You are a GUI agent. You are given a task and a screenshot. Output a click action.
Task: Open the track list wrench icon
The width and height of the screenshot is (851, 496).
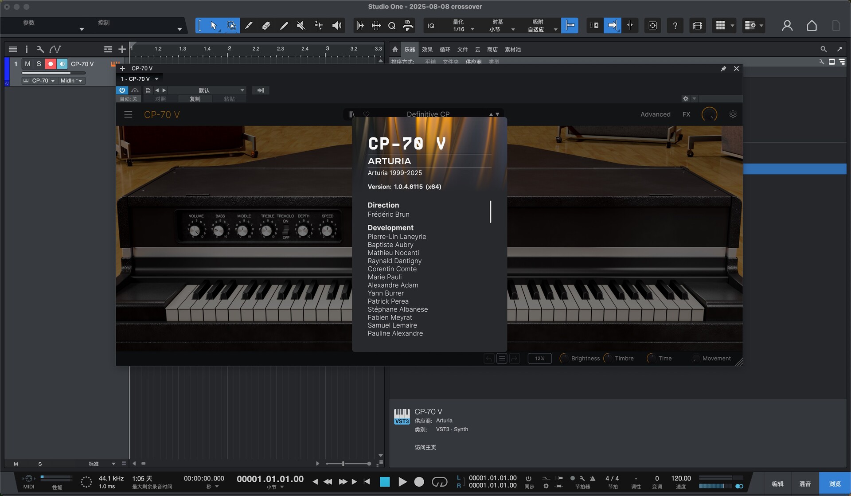(x=40, y=49)
